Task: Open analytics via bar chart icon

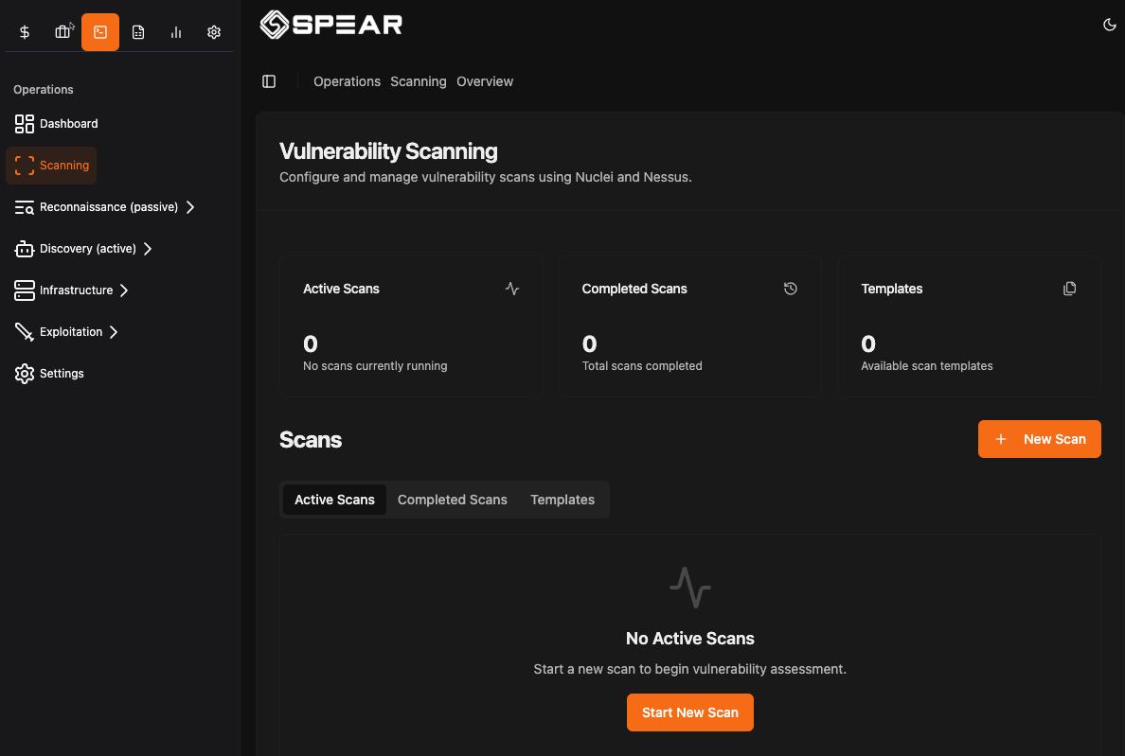Action: [176, 31]
